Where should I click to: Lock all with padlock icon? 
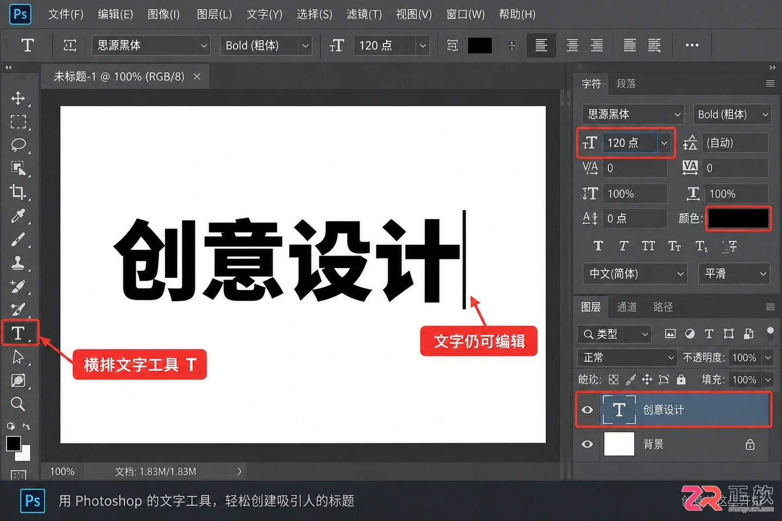click(681, 380)
